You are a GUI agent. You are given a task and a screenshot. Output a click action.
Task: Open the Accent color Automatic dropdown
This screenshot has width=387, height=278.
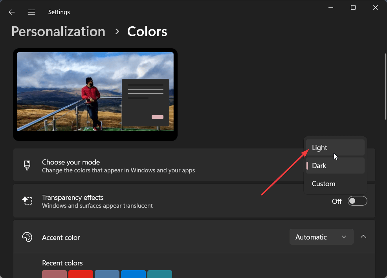(321, 237)
